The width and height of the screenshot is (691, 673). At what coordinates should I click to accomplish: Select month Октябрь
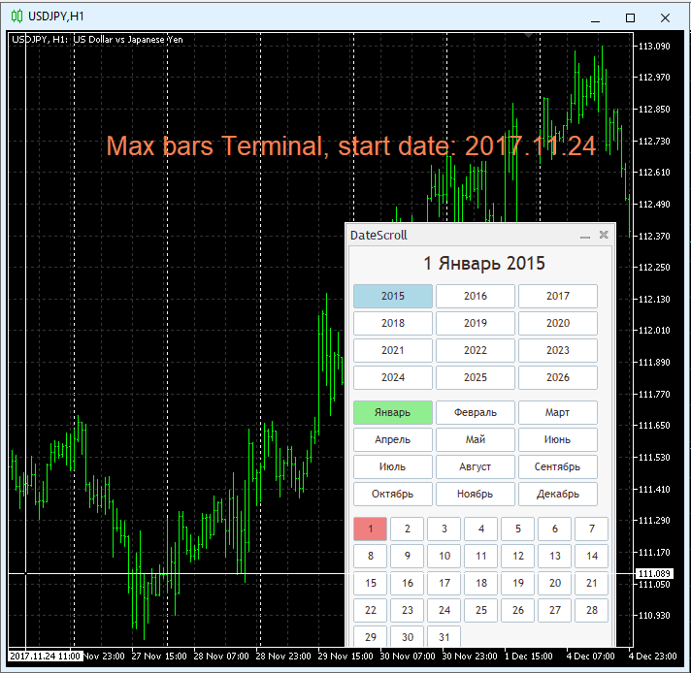click(393, 495)
